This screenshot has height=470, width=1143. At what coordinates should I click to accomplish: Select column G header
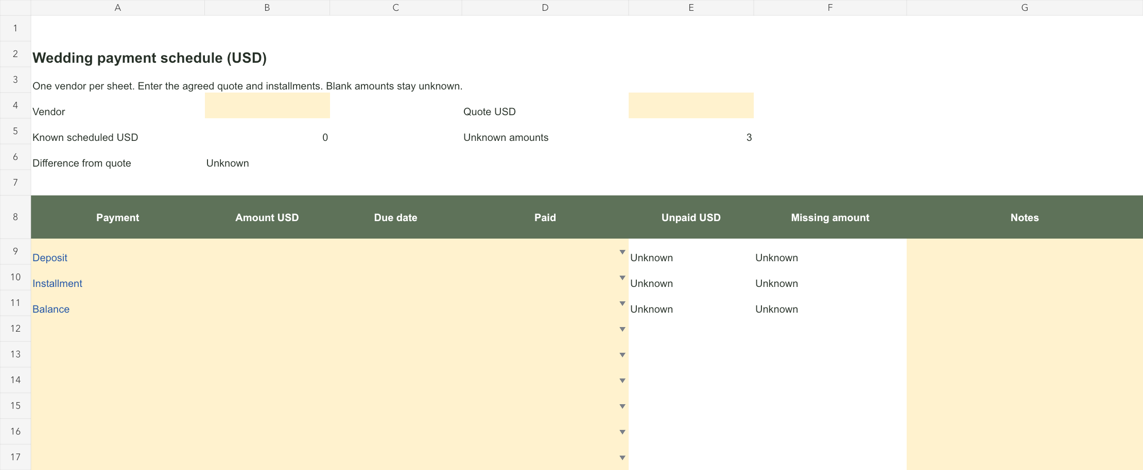pos(1025,8)
